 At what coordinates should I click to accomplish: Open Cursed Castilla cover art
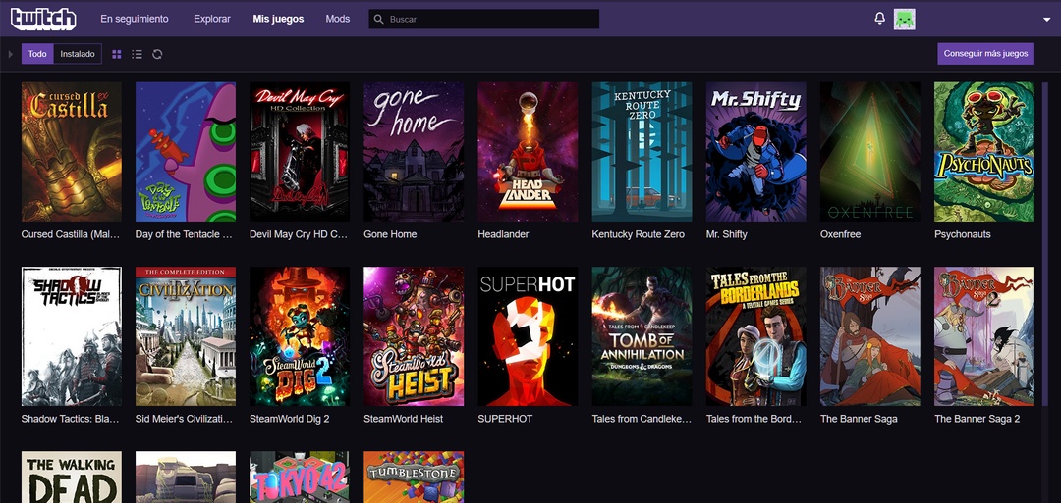click(x=72, y=152)
